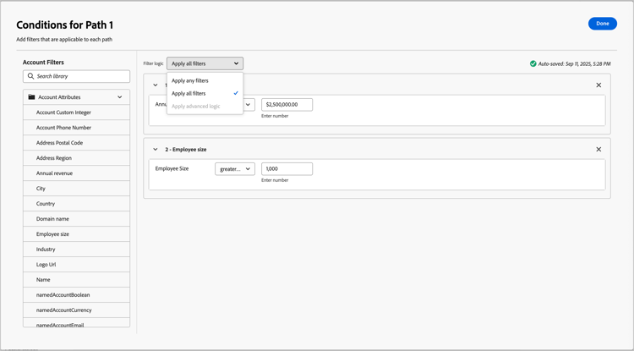Click the green auto-saved check icon
Screen dimensions: 634x351
[x=533, y=63]
